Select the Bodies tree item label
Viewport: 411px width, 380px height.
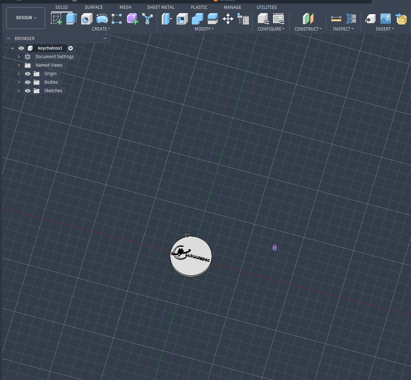pos(51,82)
